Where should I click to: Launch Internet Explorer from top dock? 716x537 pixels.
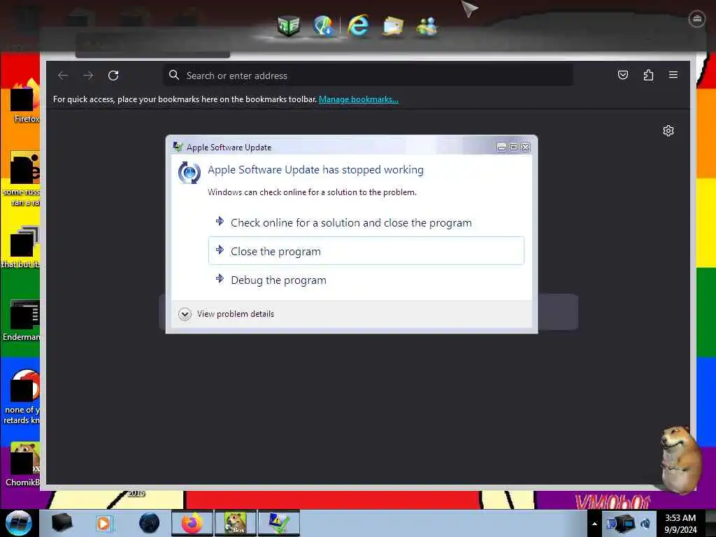tap(358, 26)
